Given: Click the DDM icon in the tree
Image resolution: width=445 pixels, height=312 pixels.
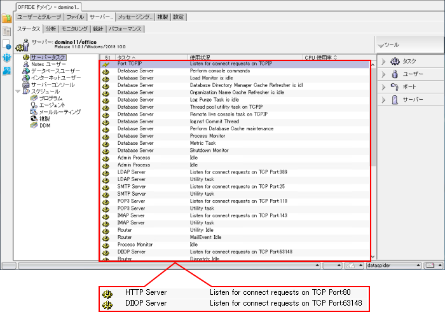Looking at the screenshot, I should 34,126.
